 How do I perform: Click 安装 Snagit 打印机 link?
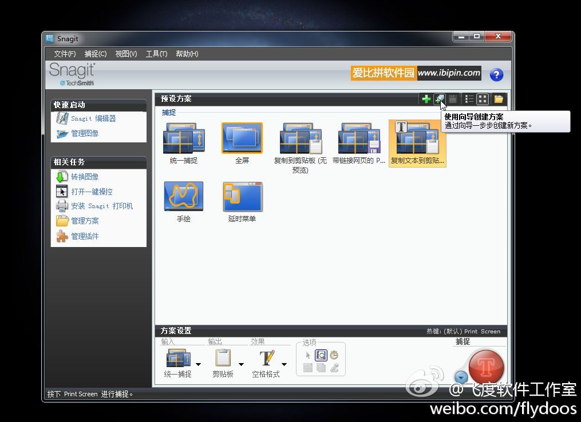pyautogui.click(x=102, y=206)
